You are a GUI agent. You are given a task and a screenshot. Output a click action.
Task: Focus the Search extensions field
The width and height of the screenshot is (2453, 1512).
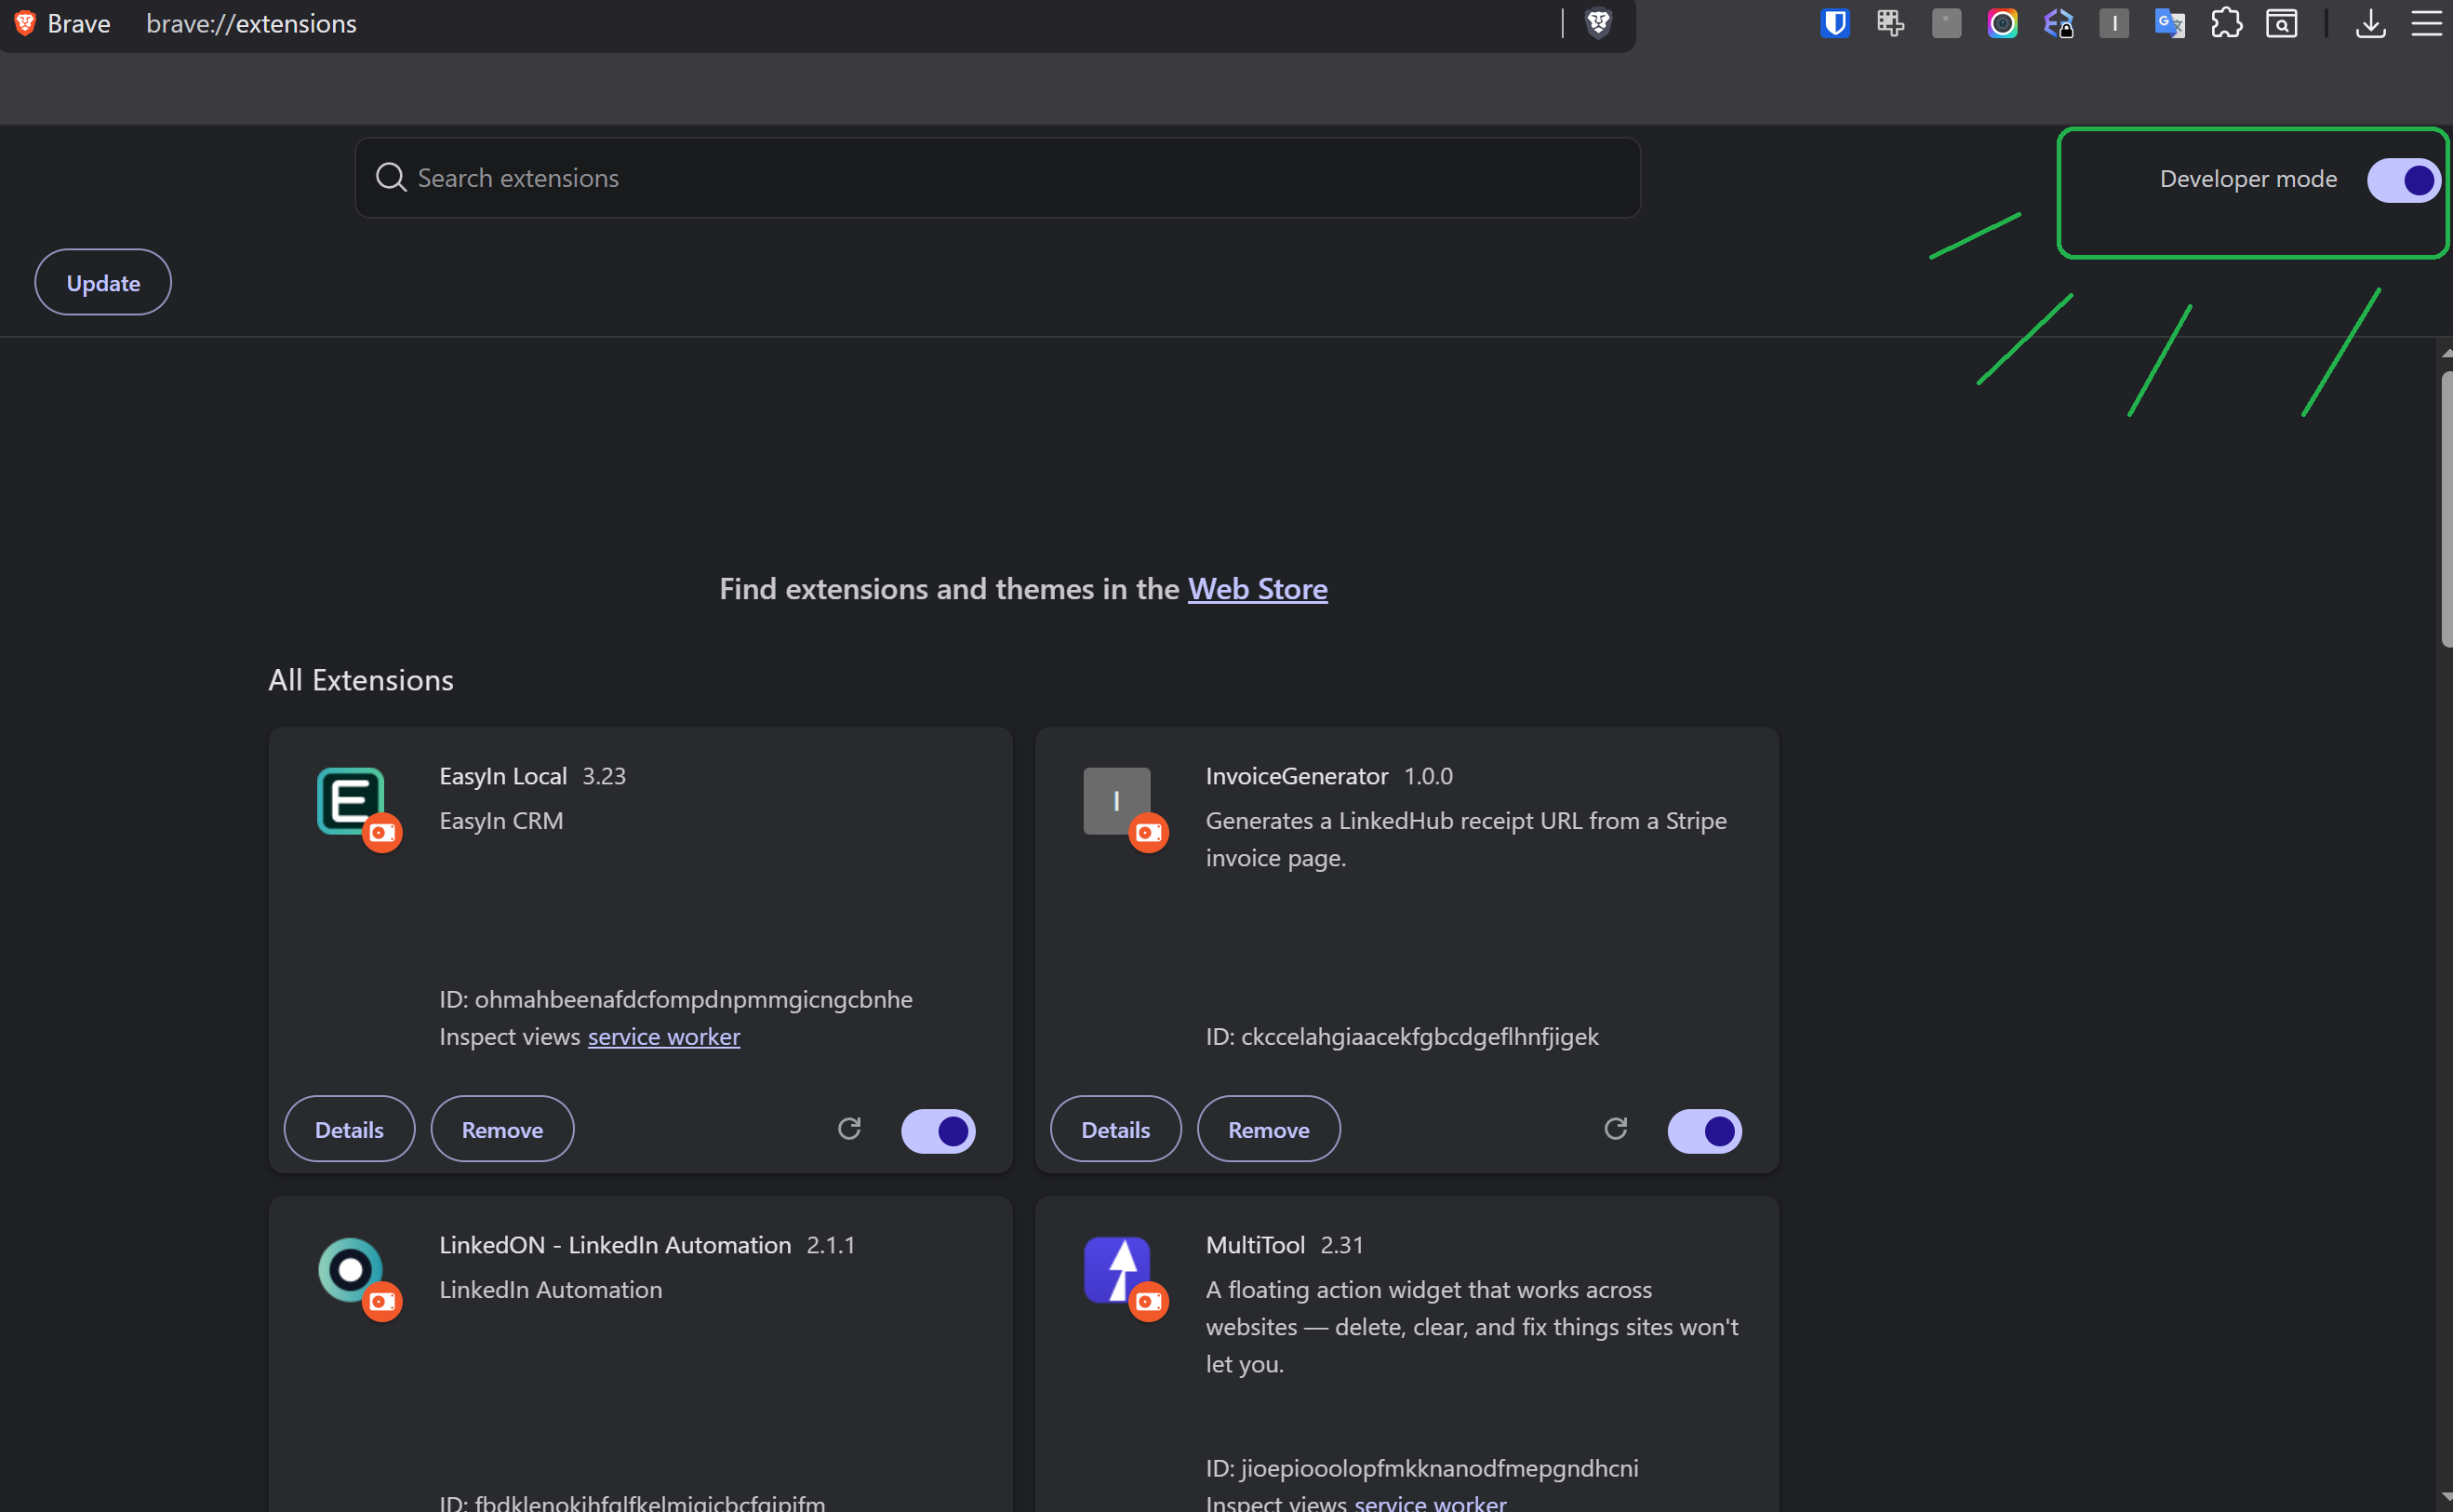pos(997,178)
